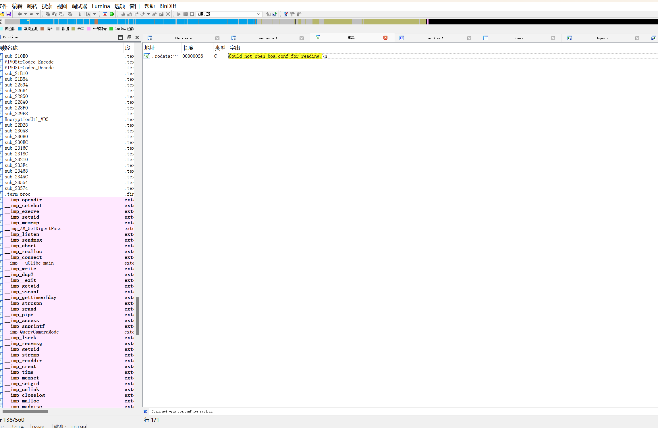Open the text style A dropdown arrow
This screenshot has height=428, width=658.
coord(94,14)
